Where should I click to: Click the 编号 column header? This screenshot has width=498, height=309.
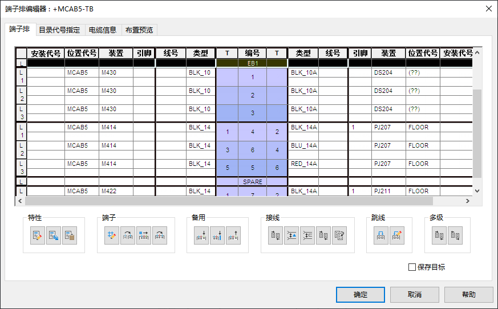point(252,53)
